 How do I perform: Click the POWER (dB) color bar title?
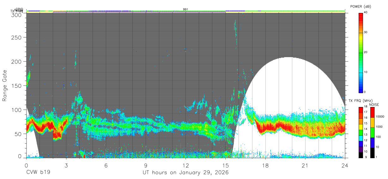(x=361, y=6)
